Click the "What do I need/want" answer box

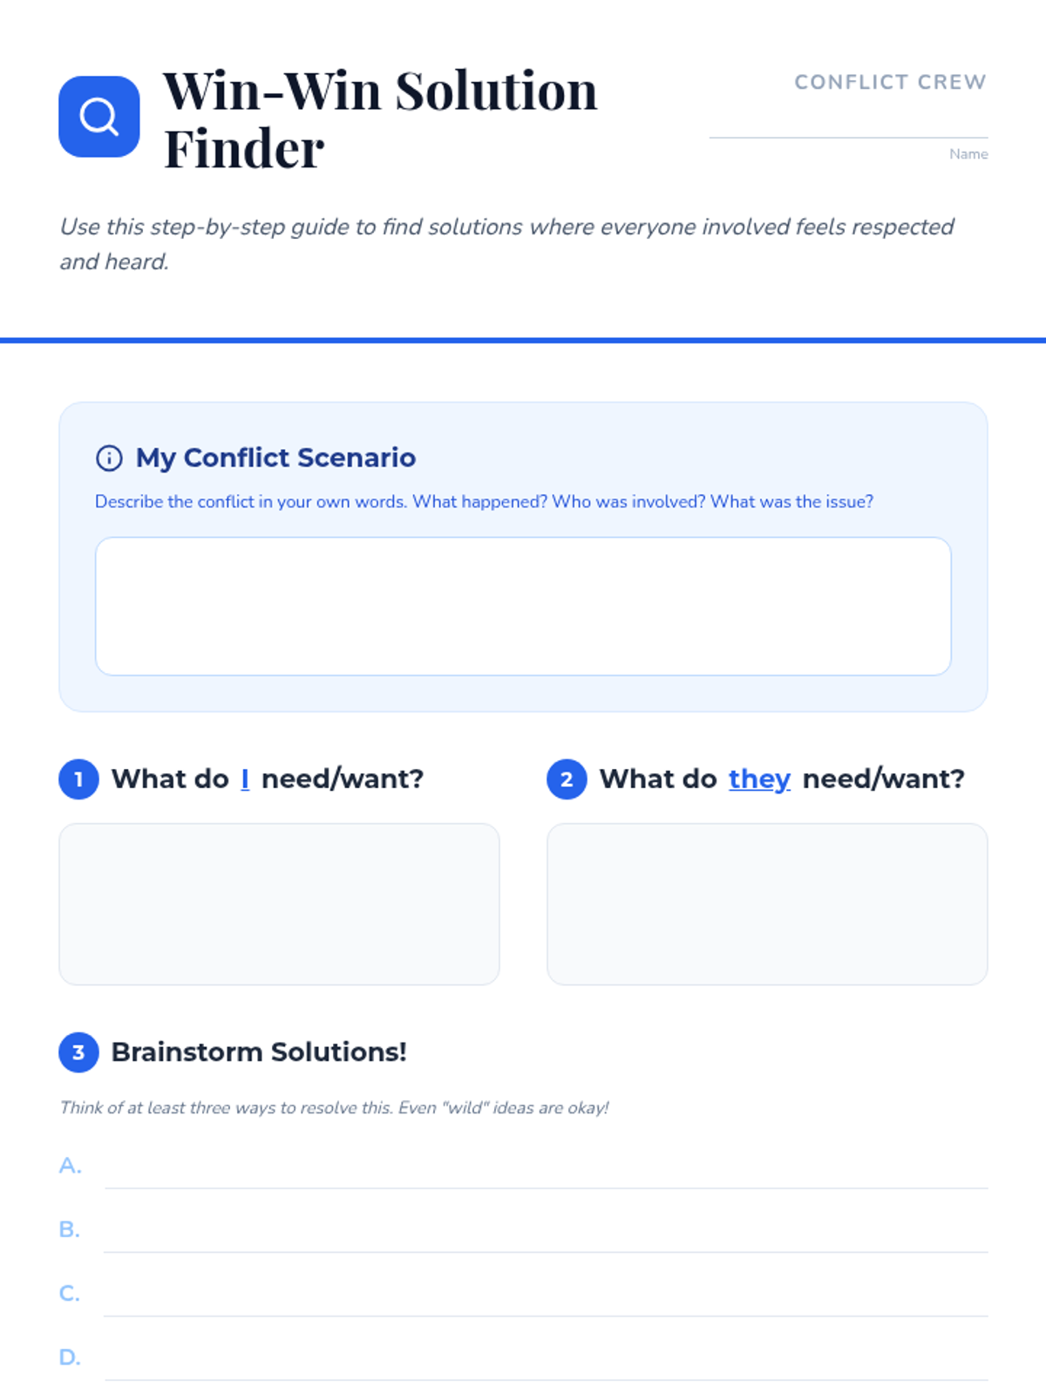pos(279,904)
